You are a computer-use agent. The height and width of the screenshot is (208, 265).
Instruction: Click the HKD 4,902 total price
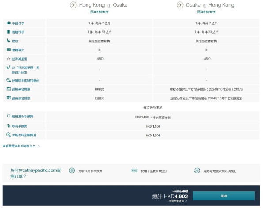[x=176, y=196]
